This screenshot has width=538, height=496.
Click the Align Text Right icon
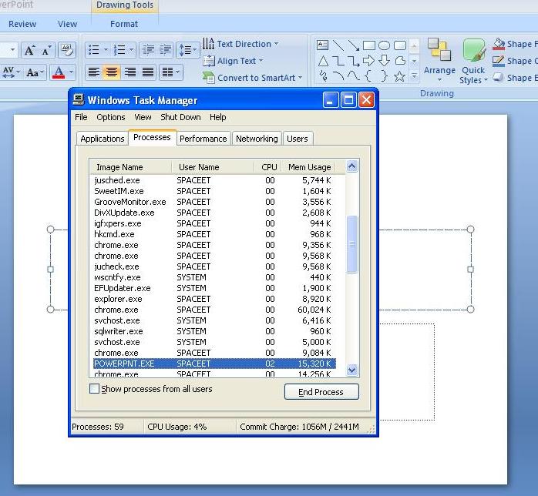point(130,72)
